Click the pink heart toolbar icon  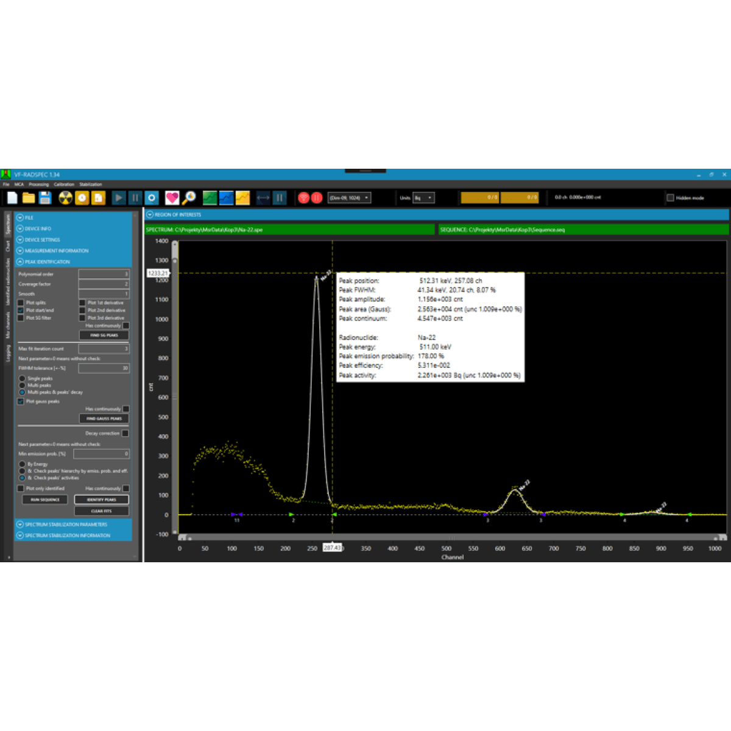tap(172, 198)
